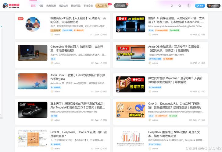Open the Astra 军方电脑系统 thumbnail
The height and width of the screenshot is (152, 222).
tap(131, 53)
